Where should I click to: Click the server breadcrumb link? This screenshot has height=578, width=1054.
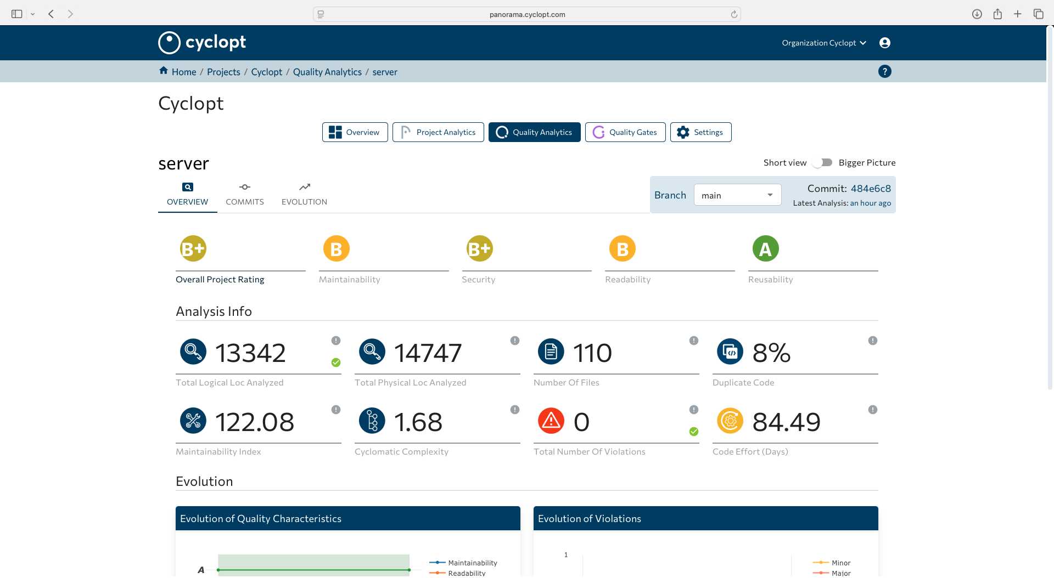pos(385,72)
